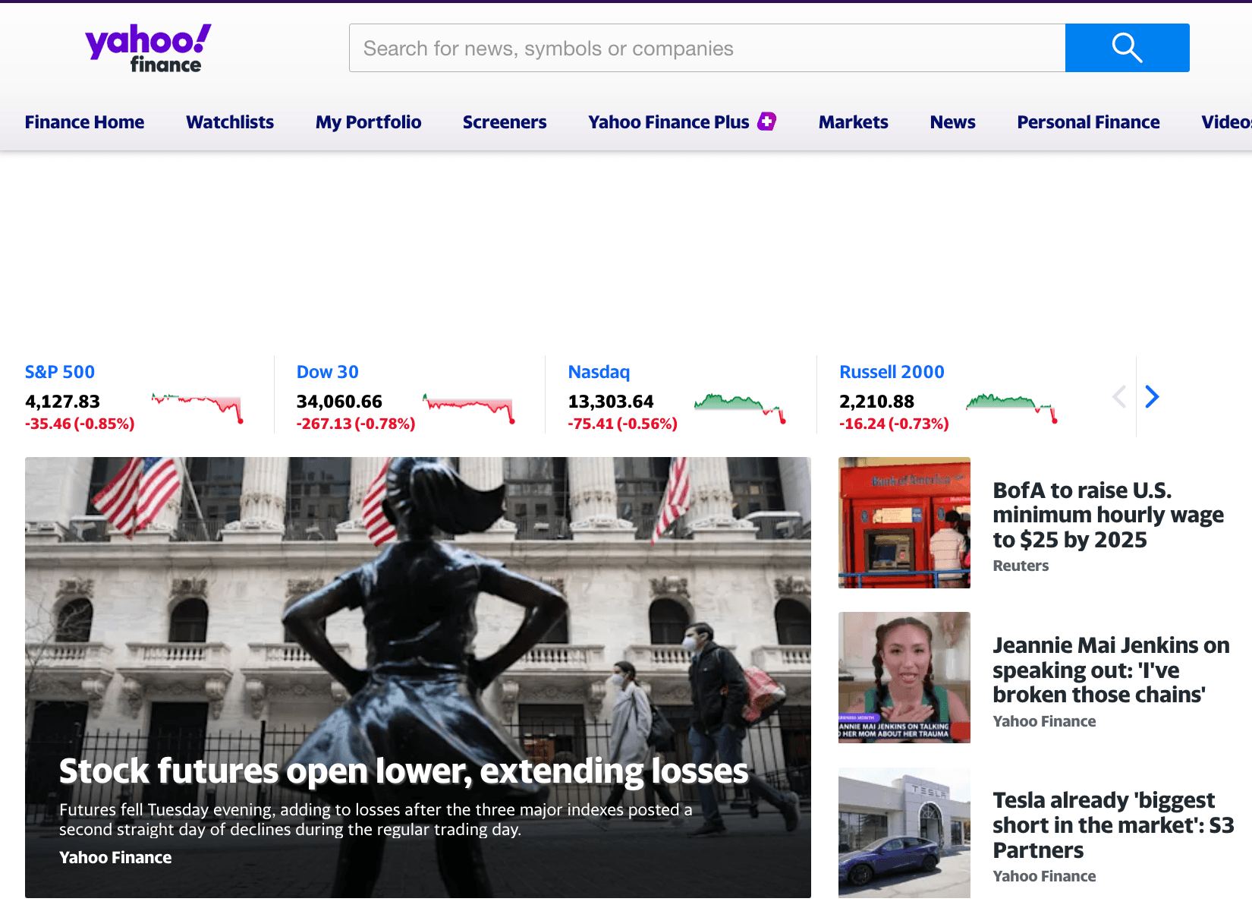Click the futures fell Tuesday evening summary
1252x908 pixels.
(x=376, y=819)
